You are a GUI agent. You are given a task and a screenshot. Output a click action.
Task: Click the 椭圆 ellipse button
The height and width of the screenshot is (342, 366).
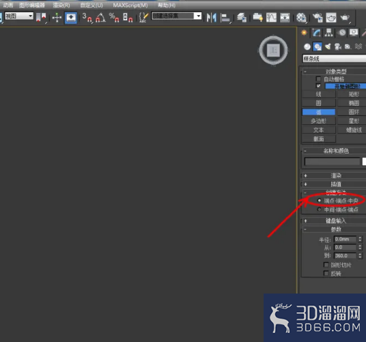coord(352,103)
